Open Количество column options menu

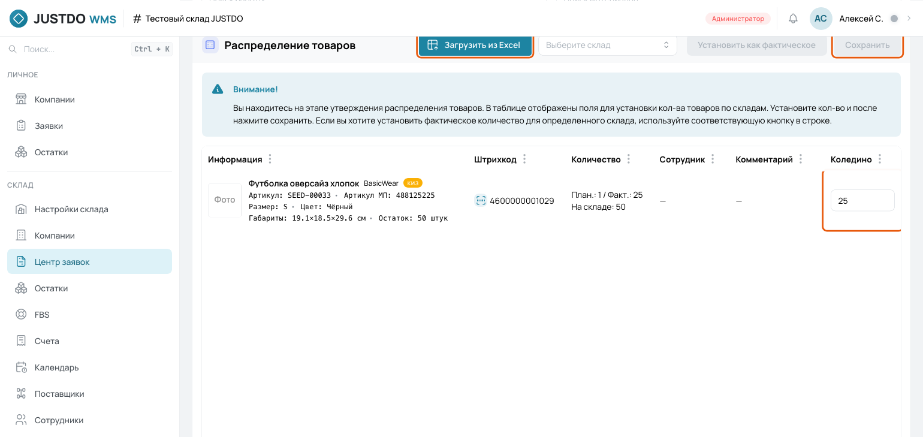pos(629,159)
